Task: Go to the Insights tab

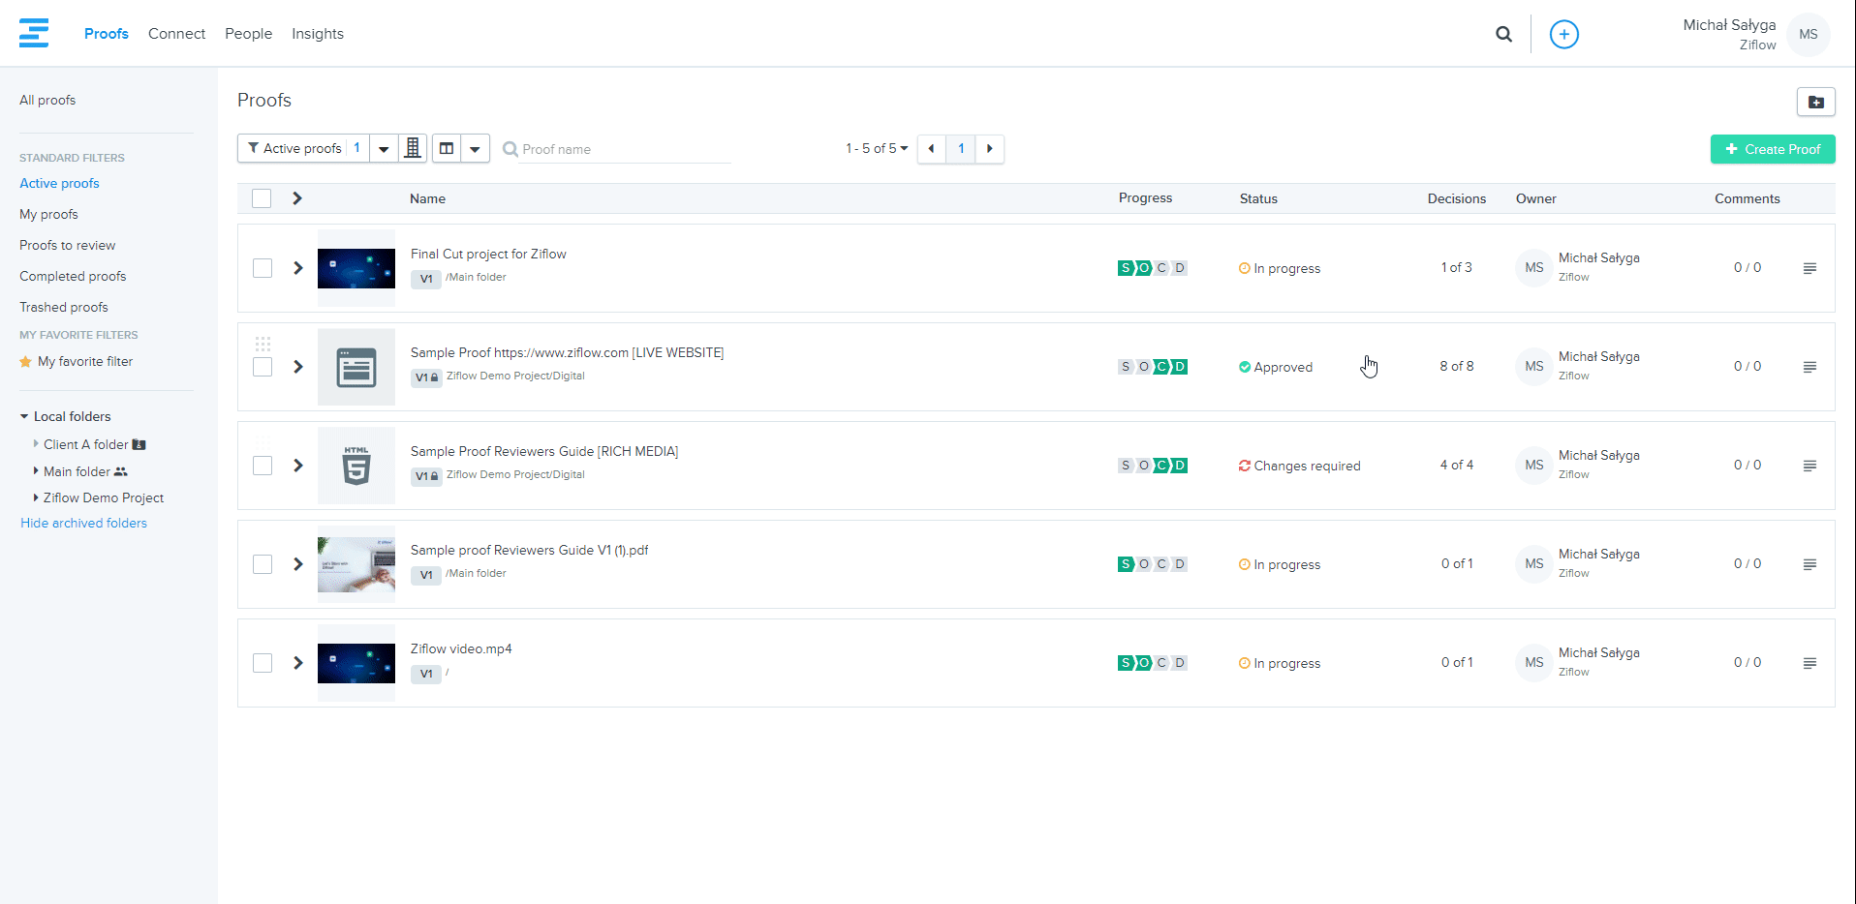Action: [x=317, y=34]
